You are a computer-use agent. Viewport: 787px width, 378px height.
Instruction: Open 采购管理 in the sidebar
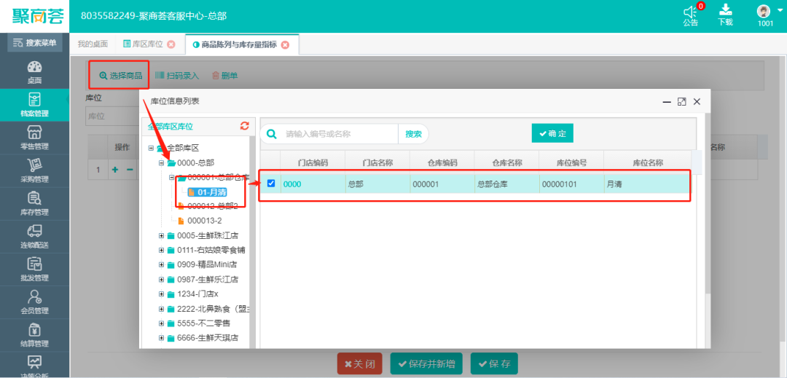click(34, 170)
